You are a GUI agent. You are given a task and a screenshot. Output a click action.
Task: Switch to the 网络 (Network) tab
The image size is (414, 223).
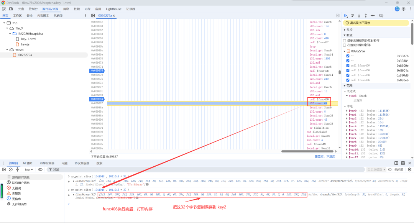click(x=66, y=9)
